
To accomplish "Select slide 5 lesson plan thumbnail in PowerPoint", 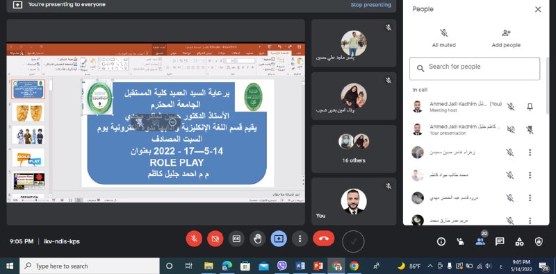I will click(28, 180).
